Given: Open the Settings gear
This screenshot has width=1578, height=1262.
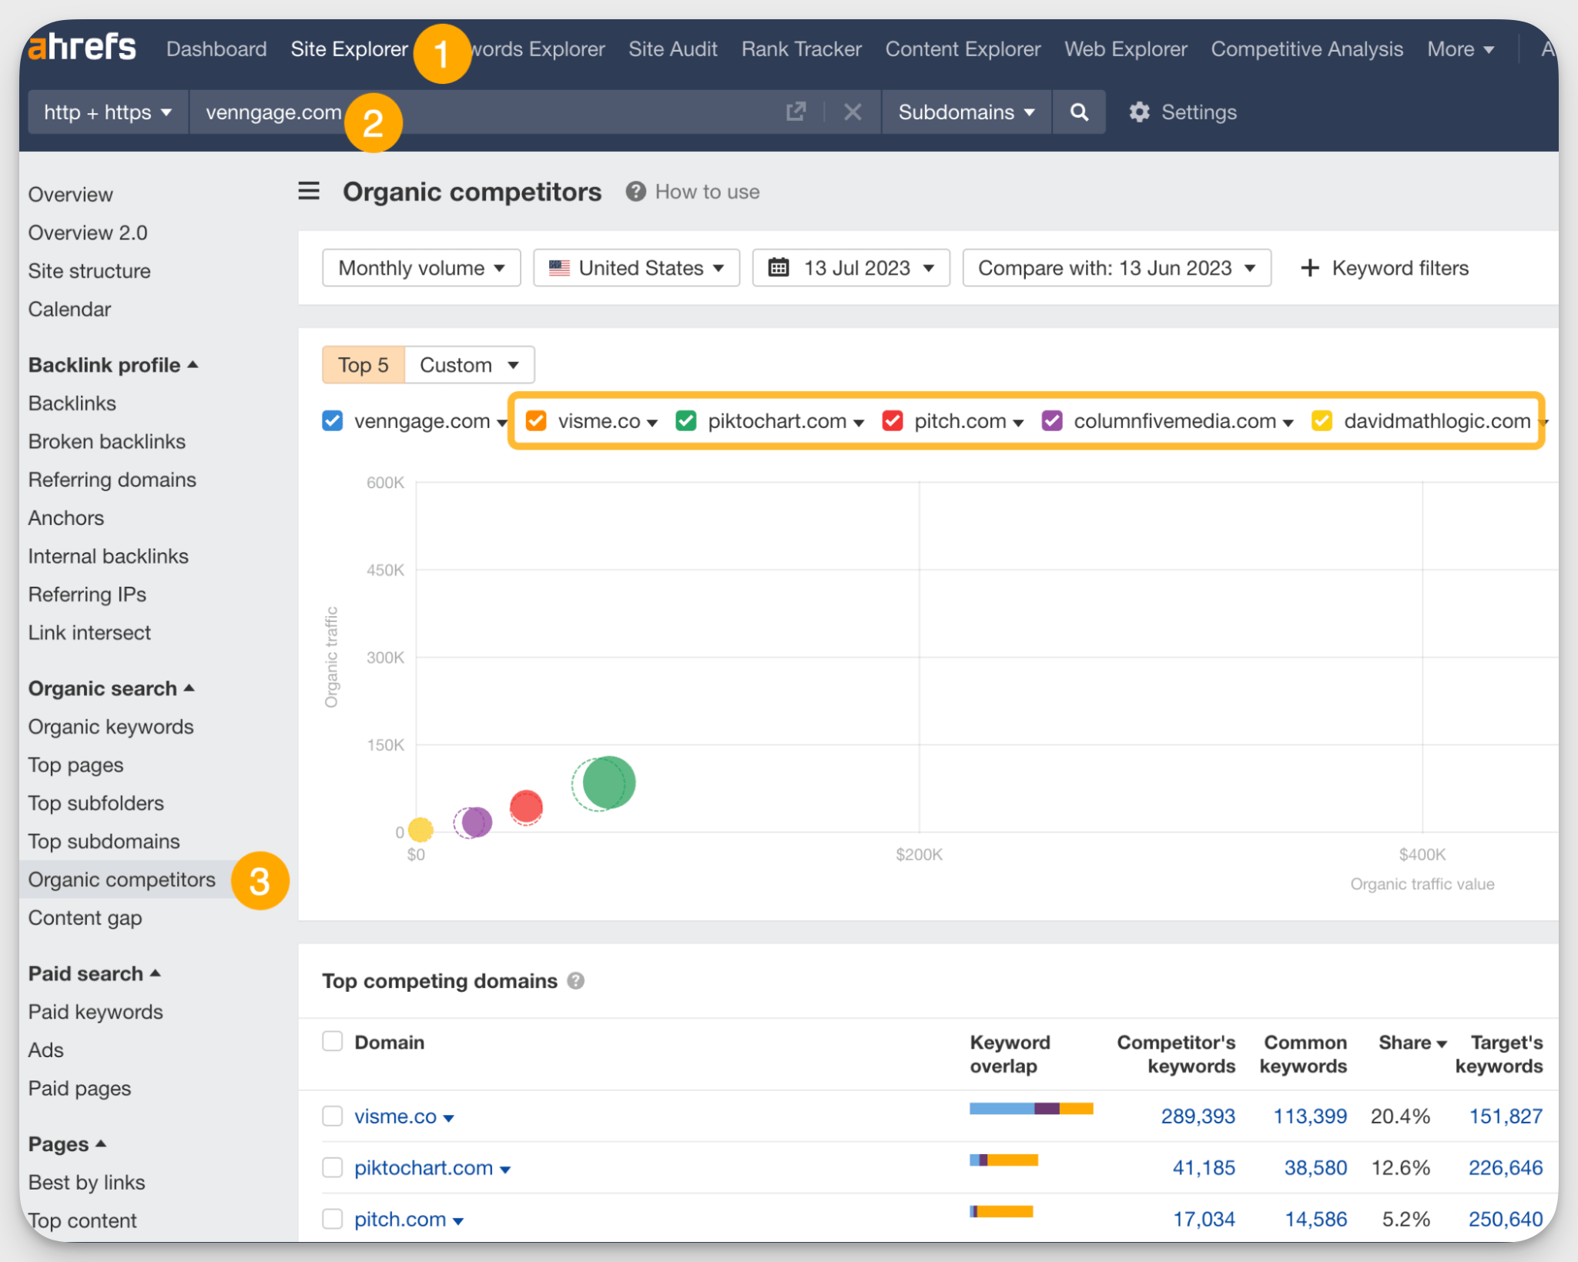Looking at the screenshot, I should pos(1139,112).
